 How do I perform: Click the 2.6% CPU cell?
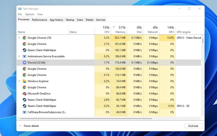click(103, 100)
